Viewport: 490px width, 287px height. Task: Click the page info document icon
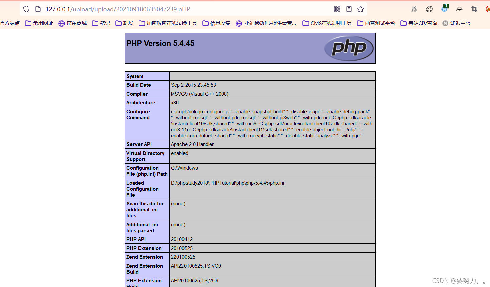click(38, 9)
